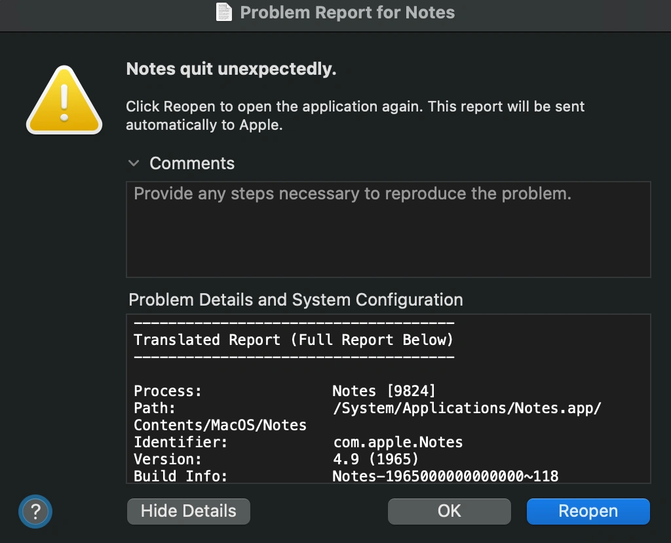Dismiss the dialog with OK
Viewport: 671px width, 543px height.
click(449, 511)
